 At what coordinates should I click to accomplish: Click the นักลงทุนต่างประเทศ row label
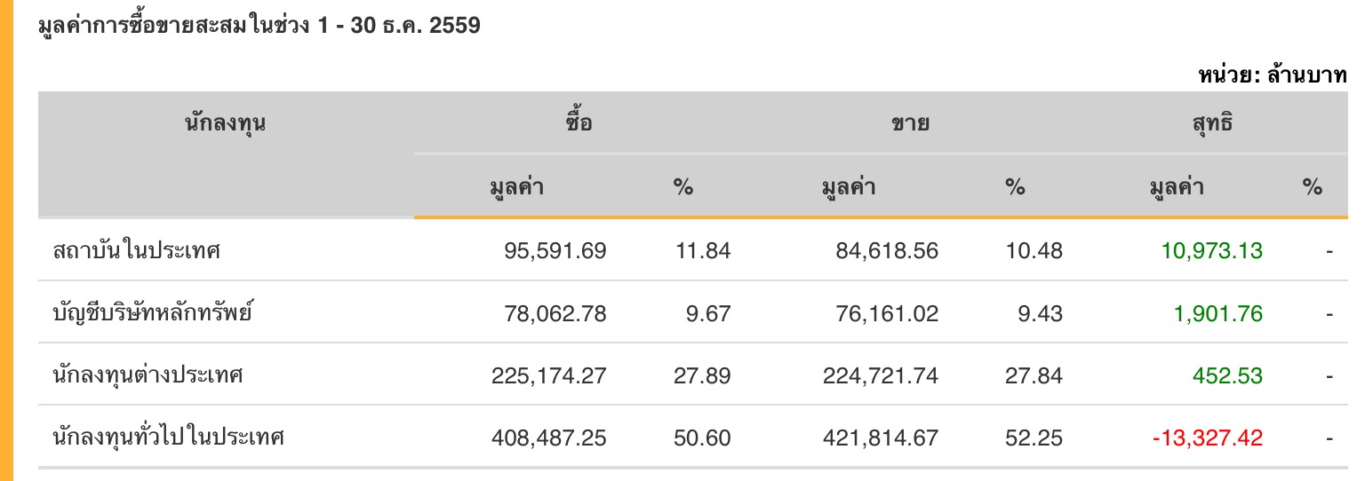(x=148, y=375)
